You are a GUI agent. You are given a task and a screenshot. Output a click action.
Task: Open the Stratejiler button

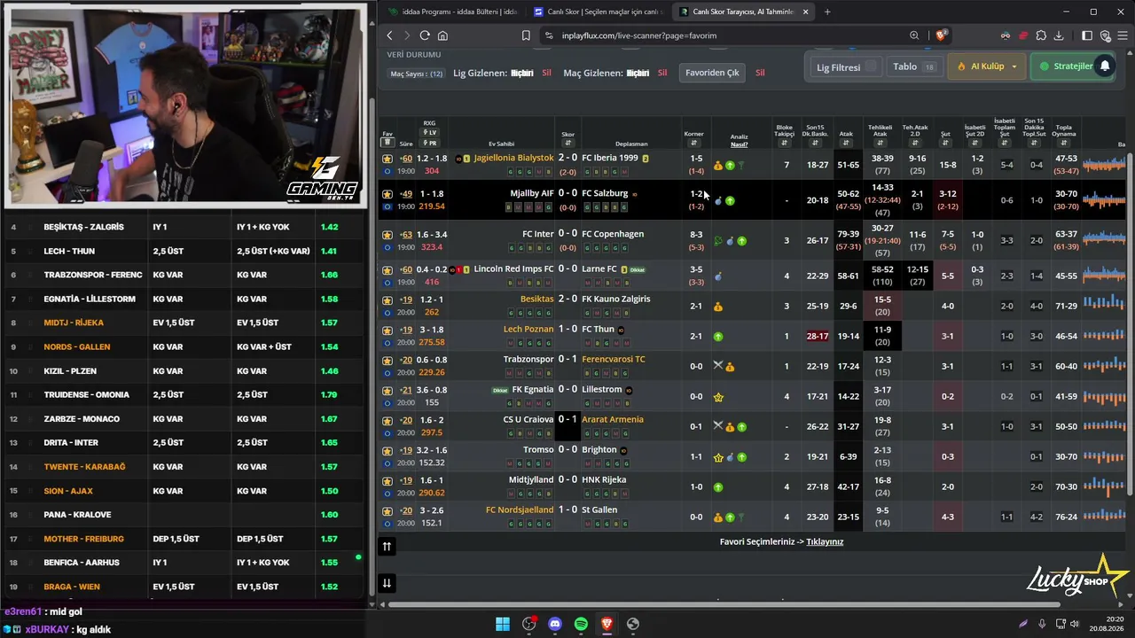pos(1072,66)
